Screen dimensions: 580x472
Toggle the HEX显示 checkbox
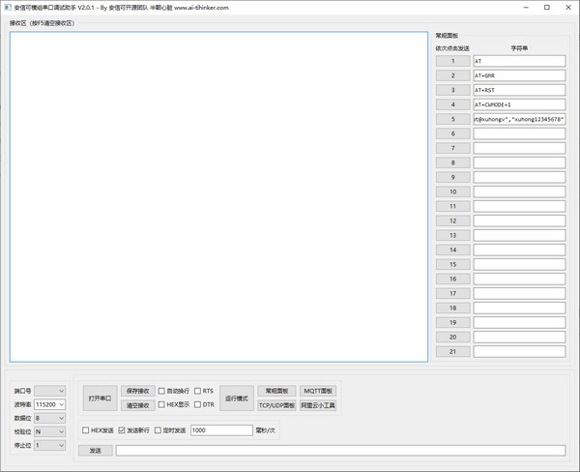click(162, 405)
